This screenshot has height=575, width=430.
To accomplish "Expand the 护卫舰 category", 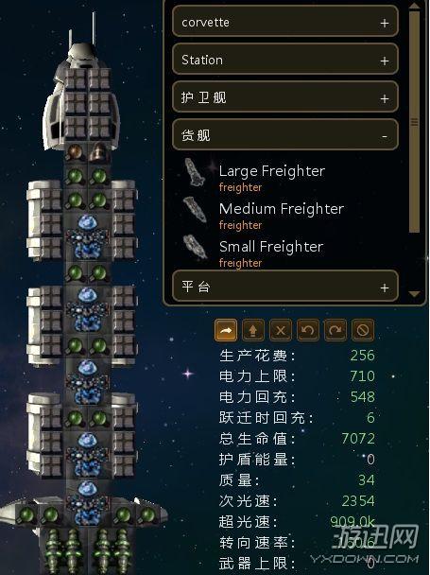I will (x=385, y=98).
